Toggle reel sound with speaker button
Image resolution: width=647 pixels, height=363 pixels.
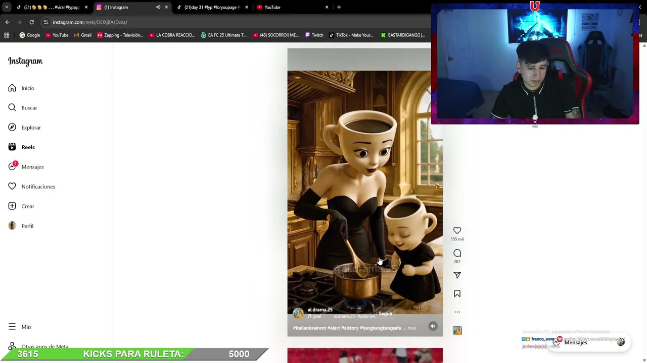pyautogui.click(x=433, y=326)
